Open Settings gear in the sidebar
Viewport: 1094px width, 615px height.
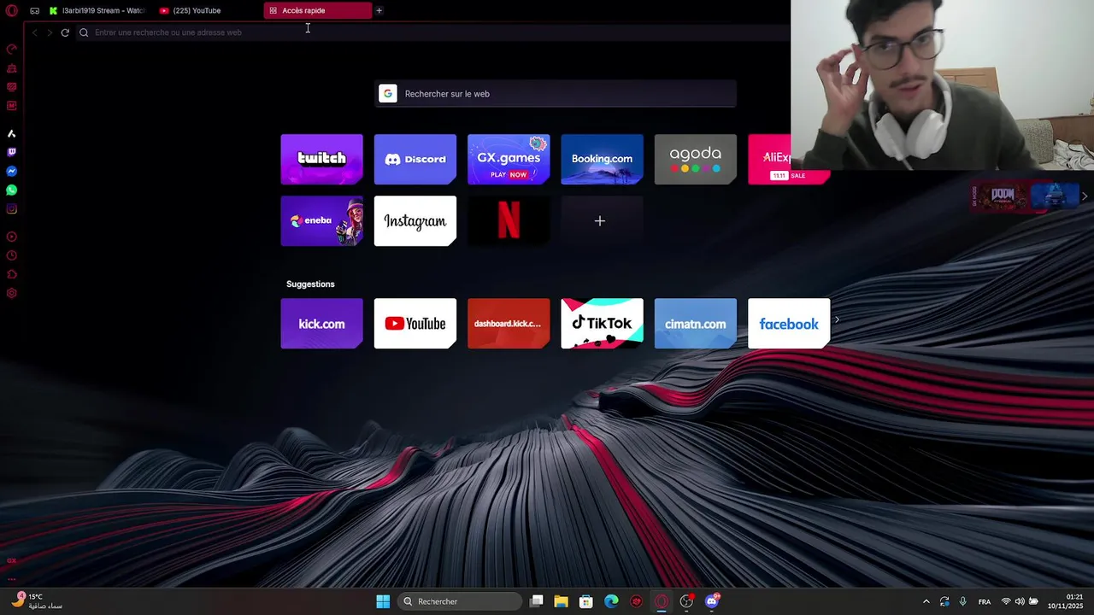pos(12,293)
